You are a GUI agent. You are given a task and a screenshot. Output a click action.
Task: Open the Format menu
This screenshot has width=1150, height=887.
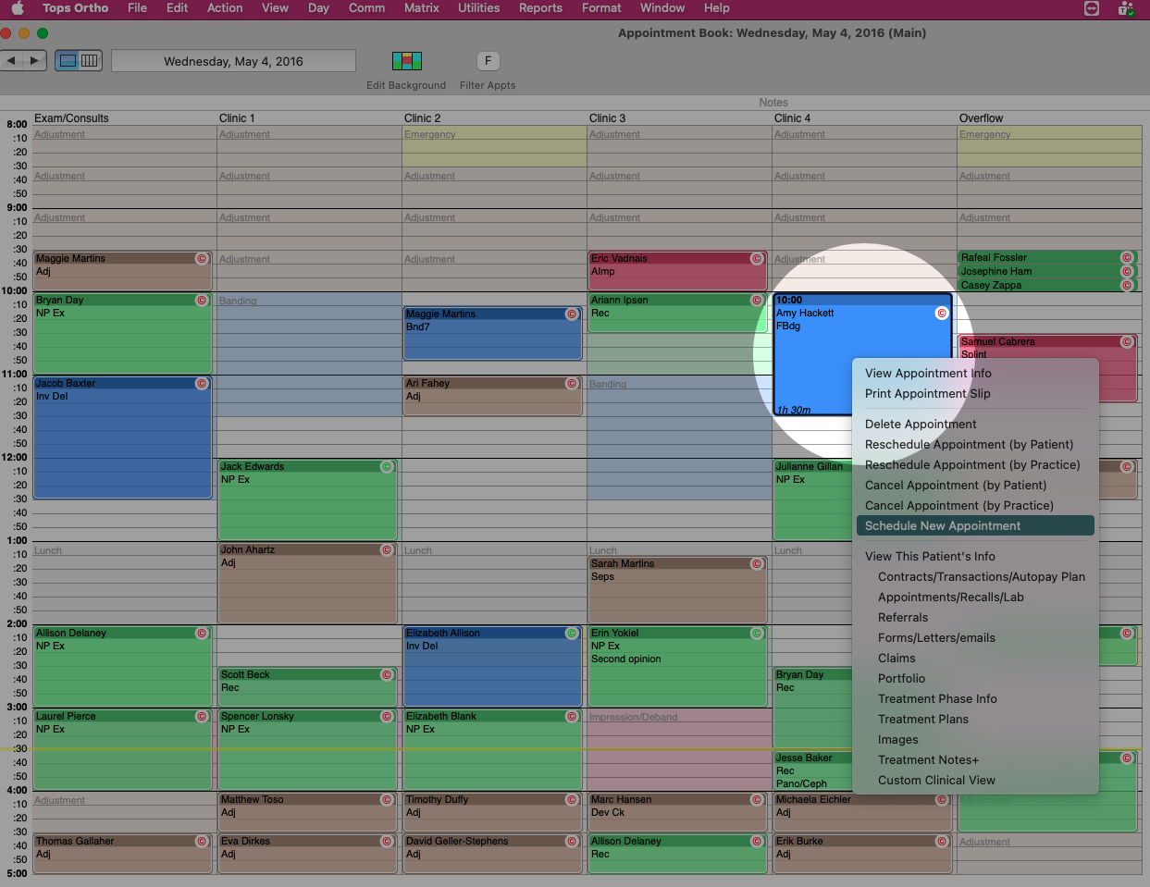[601, 8]
